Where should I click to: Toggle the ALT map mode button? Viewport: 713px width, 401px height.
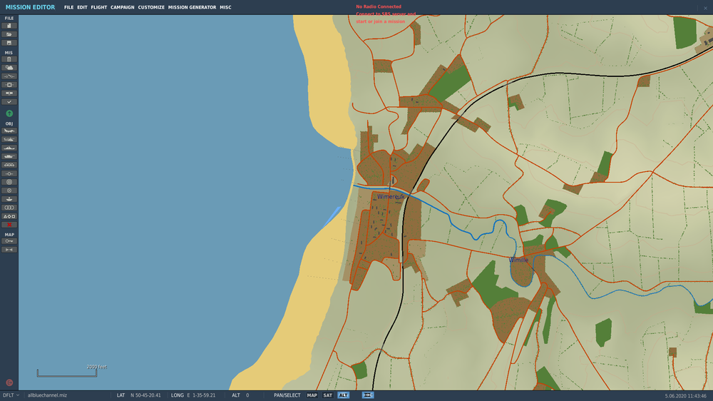coord(343,395)
